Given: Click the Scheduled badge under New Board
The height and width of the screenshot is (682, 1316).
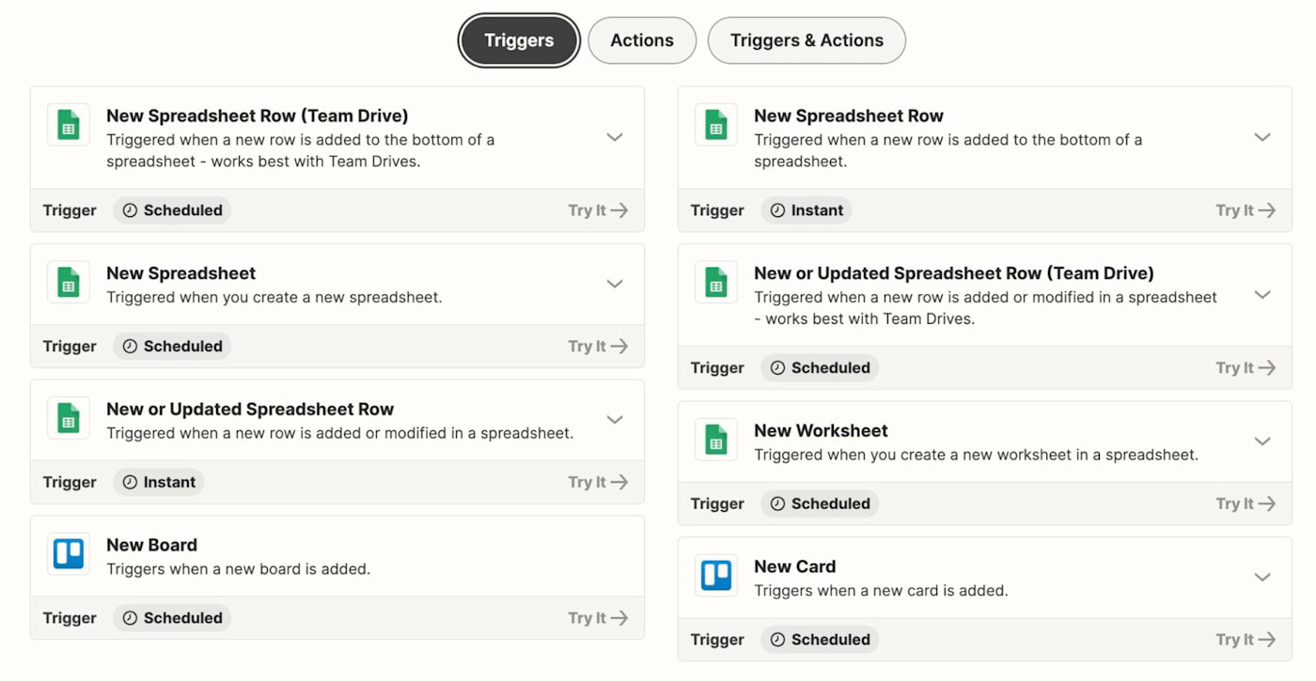Looking at the screenshot, I should [172, 618].
